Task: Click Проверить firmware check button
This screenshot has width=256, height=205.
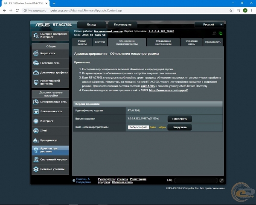Action: point(180,119)
